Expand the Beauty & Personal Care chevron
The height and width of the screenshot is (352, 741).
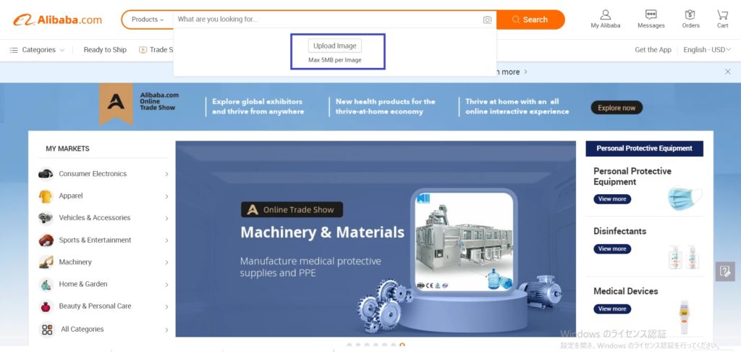[167, 306]
